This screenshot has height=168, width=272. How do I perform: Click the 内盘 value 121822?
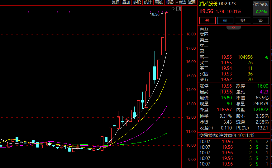(x=261, y=110)
